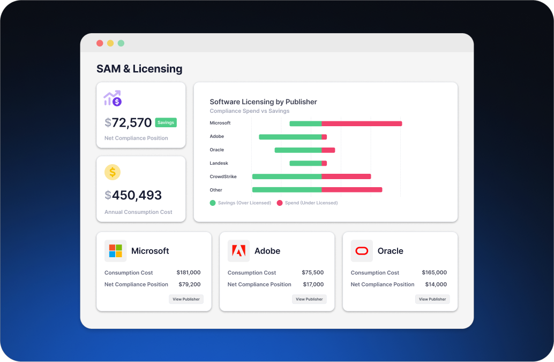The image size is (554, 362).
Task: Click the Microsoft card title
Action: 150,251
